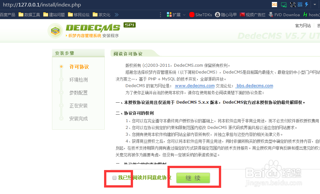Open the www.dedecms.com official site link

pyautogui.click(x=194, y=86)
